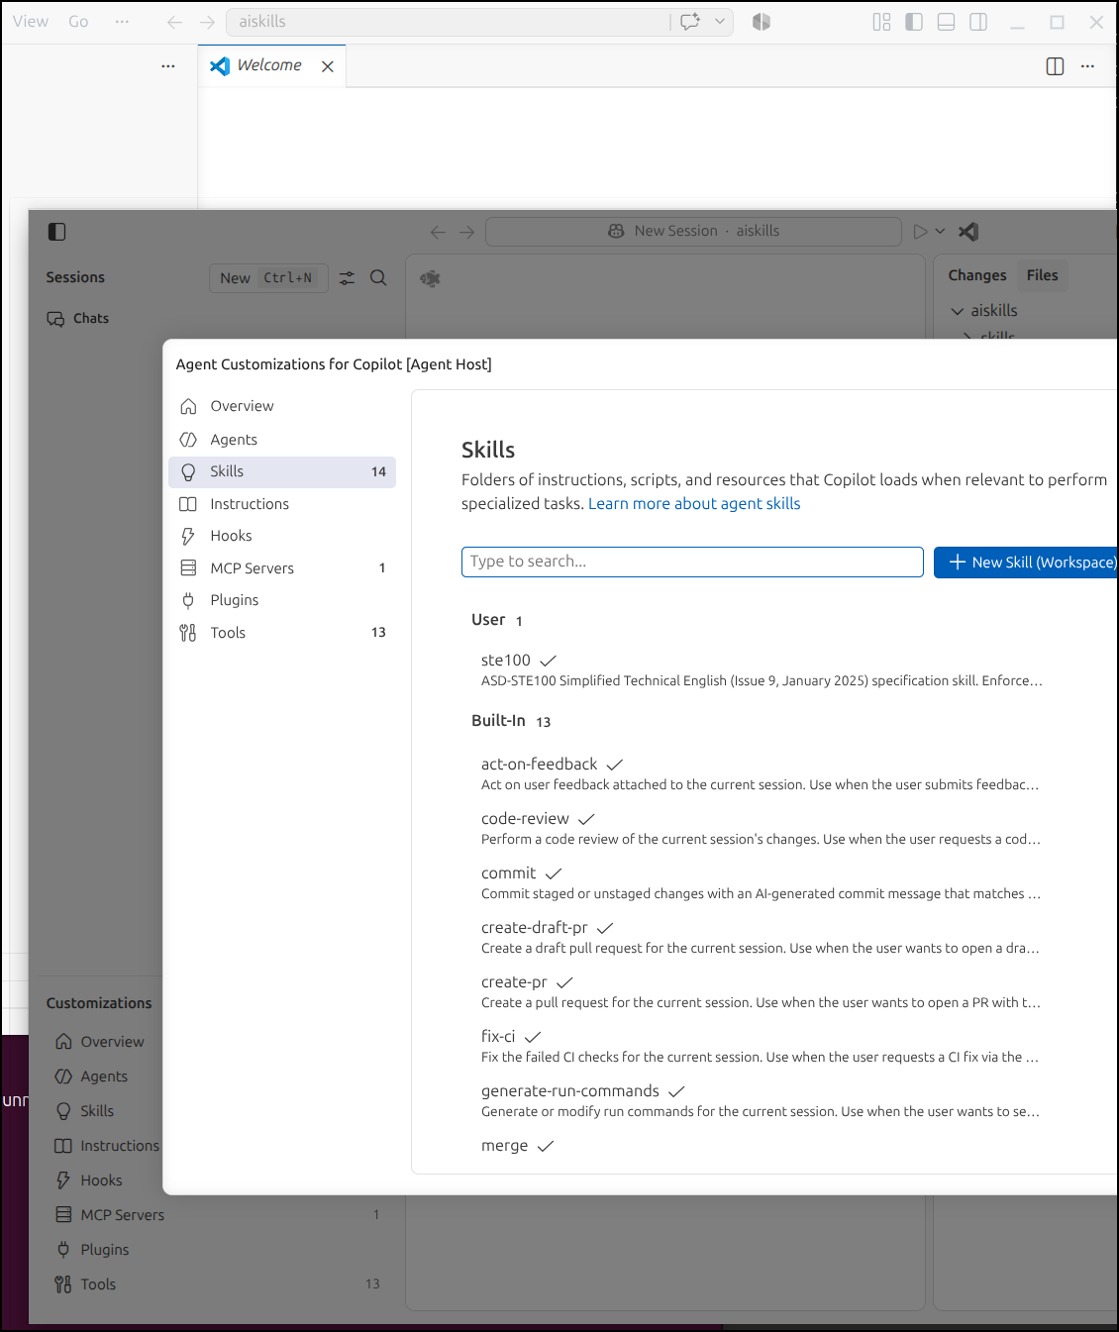Click the New Session aiskills title box

pos(693,232)
